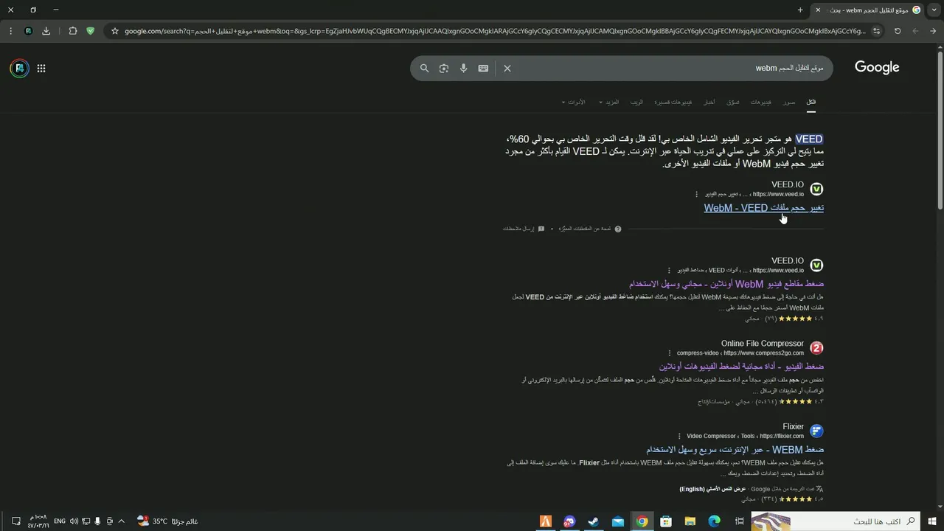Viewport: 944px width, 531px height.
Task: Switch to the فيديوهات قصيرة tab
Action: point(673,102)
